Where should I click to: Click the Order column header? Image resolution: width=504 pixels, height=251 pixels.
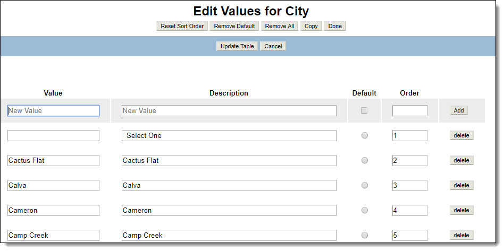[409, 93]
